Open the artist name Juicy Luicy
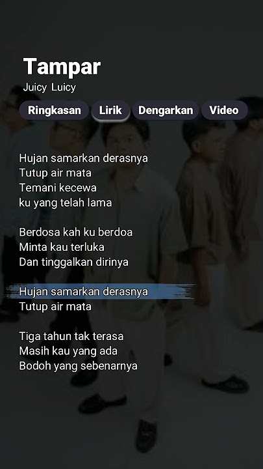 point(49,87)
